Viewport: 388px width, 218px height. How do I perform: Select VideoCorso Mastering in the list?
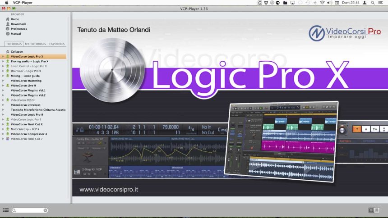click(26, 81)
